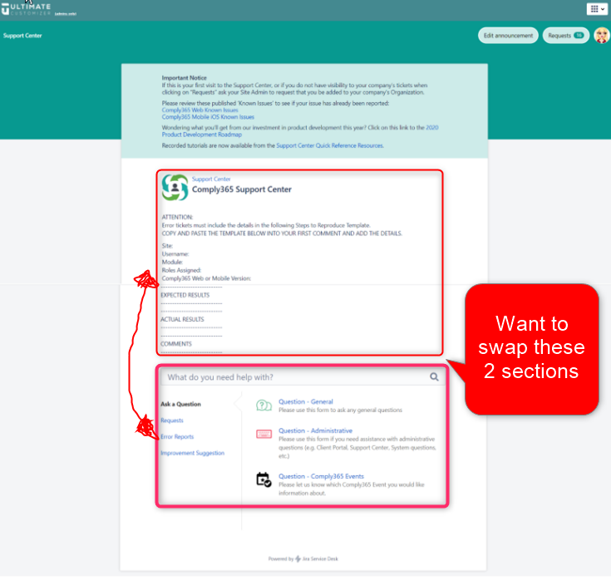Open Comply365 Mobile iOS Known Issues link
The height and width of the screenshot is (580, 611).
tap(208, 117)
